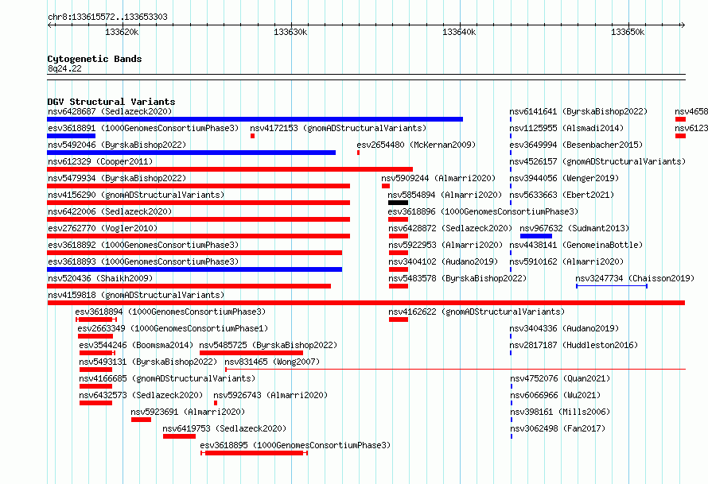Open nsv6141641 (ByrskaBishop2022) variant
Screen dimensions: 708x484
[578, 111]
